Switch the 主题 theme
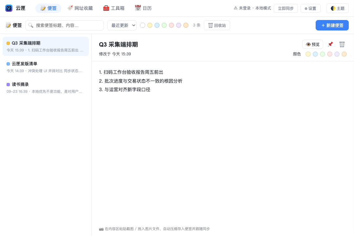The height and width of the screenshot is (236, 354). (338, 8)
